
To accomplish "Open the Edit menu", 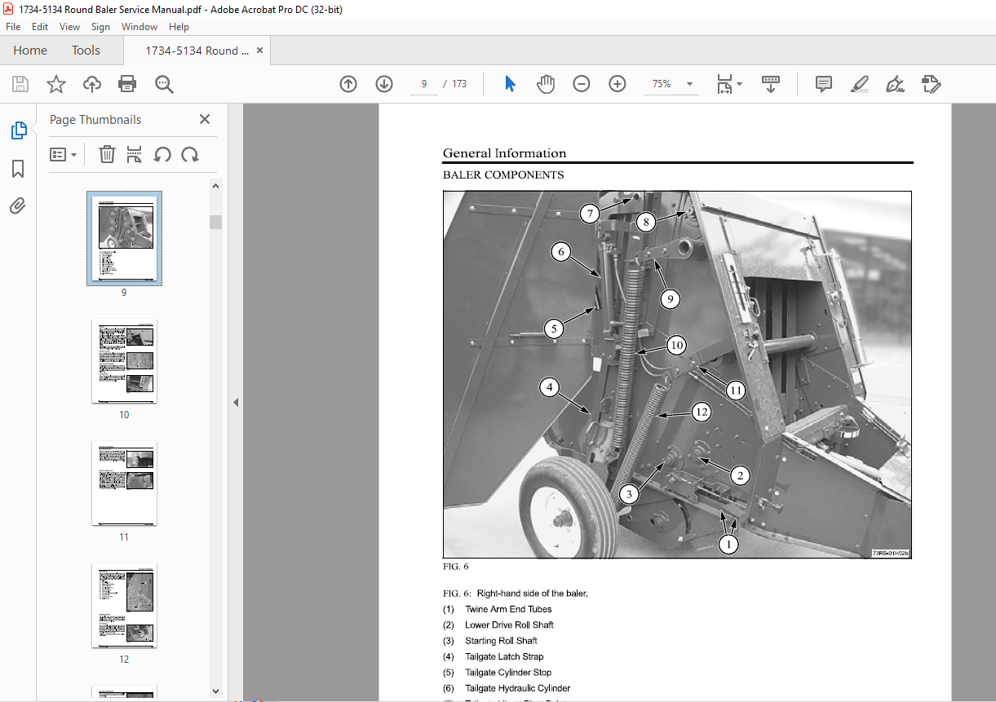I will point(40,27).
